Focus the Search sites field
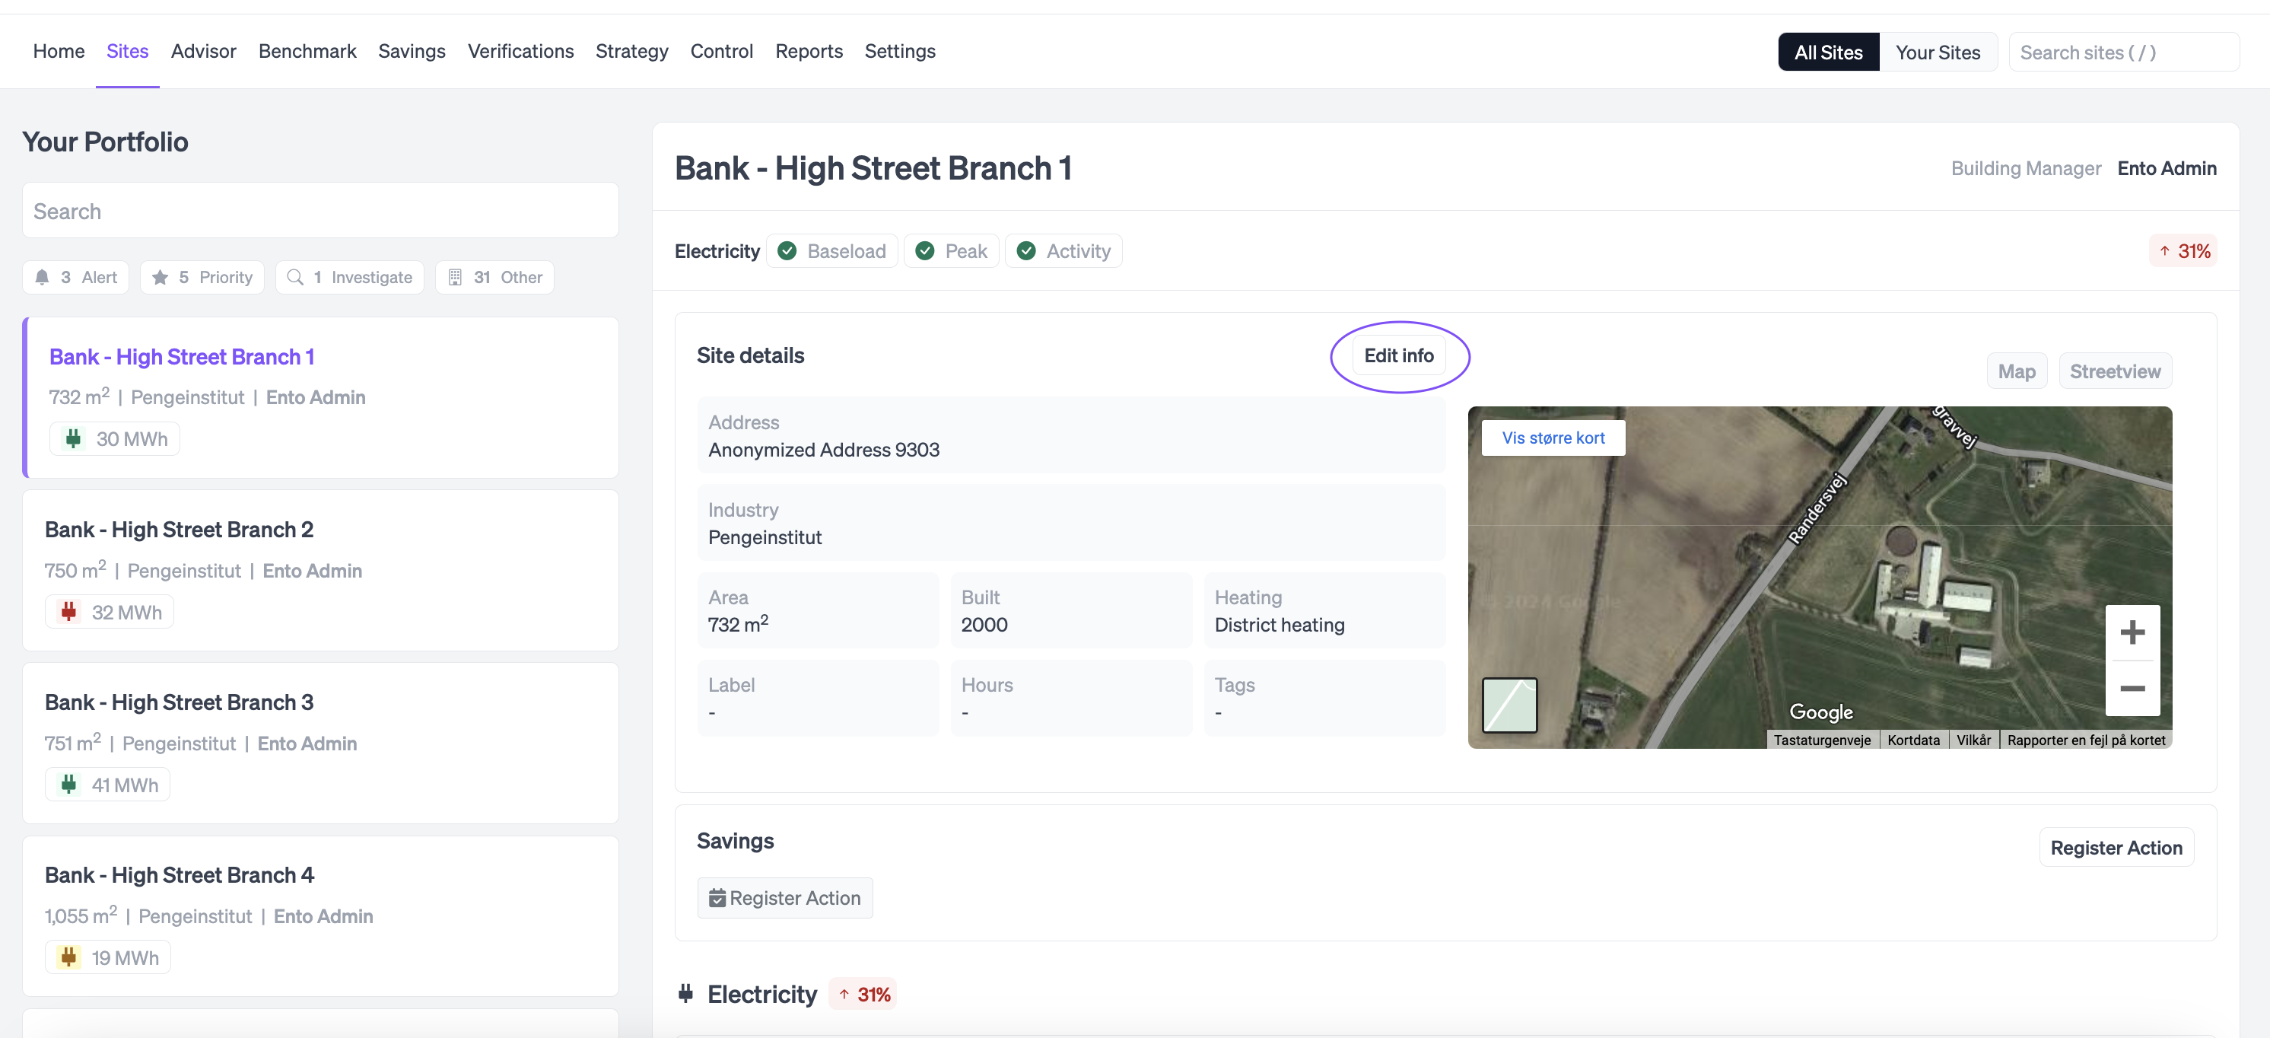 2124,52
